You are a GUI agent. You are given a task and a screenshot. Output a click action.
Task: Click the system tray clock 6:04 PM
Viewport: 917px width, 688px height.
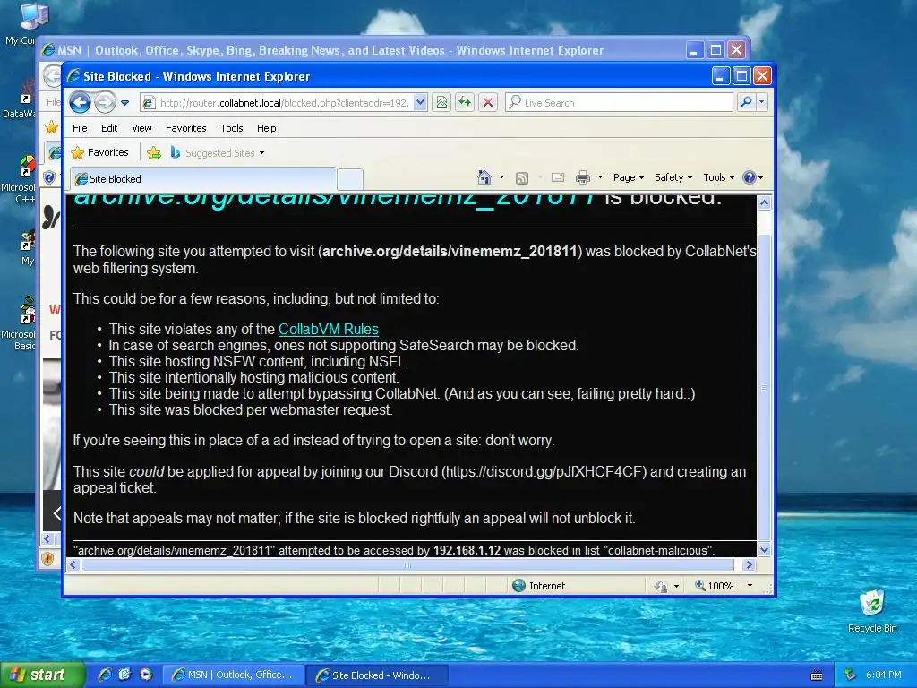(884, 675)
